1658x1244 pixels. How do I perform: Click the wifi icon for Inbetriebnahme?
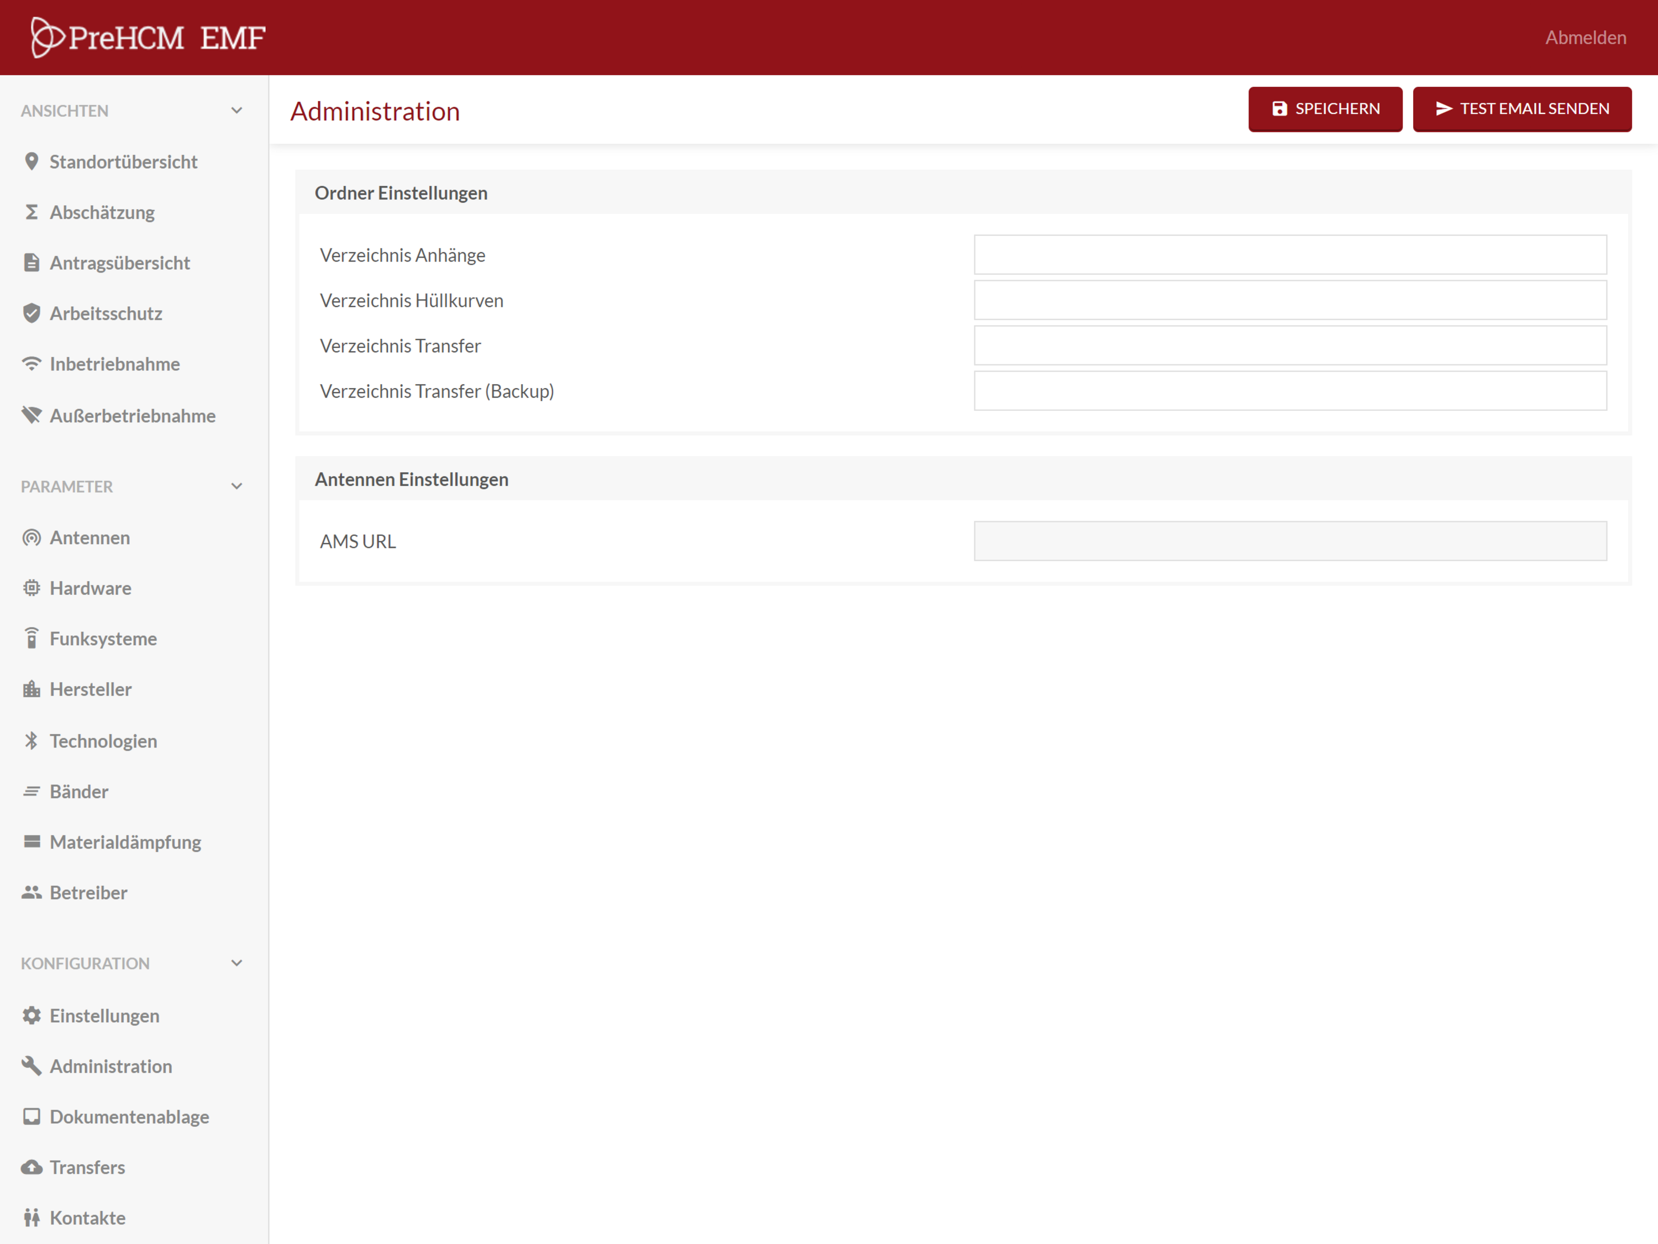(32, 364)
